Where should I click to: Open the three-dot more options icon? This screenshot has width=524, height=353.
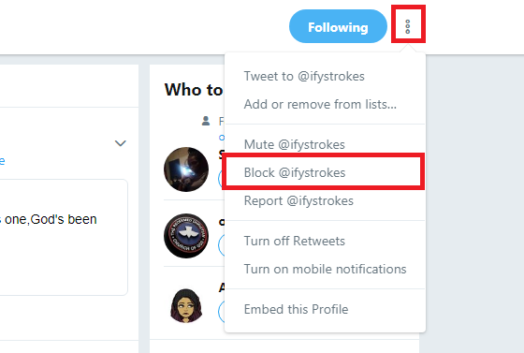click(x=407, y=27)
